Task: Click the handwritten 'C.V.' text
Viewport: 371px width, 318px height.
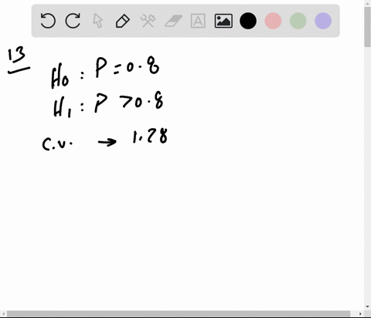Action: (57, 144)
